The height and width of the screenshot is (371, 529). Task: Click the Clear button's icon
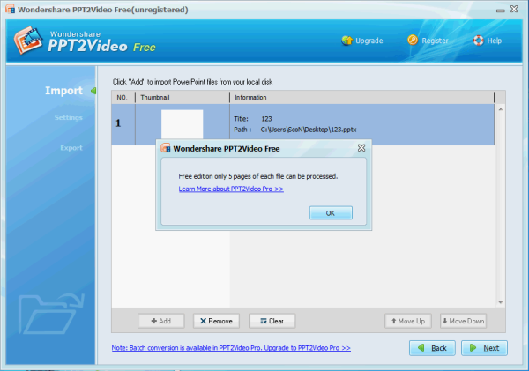[264, 321]
